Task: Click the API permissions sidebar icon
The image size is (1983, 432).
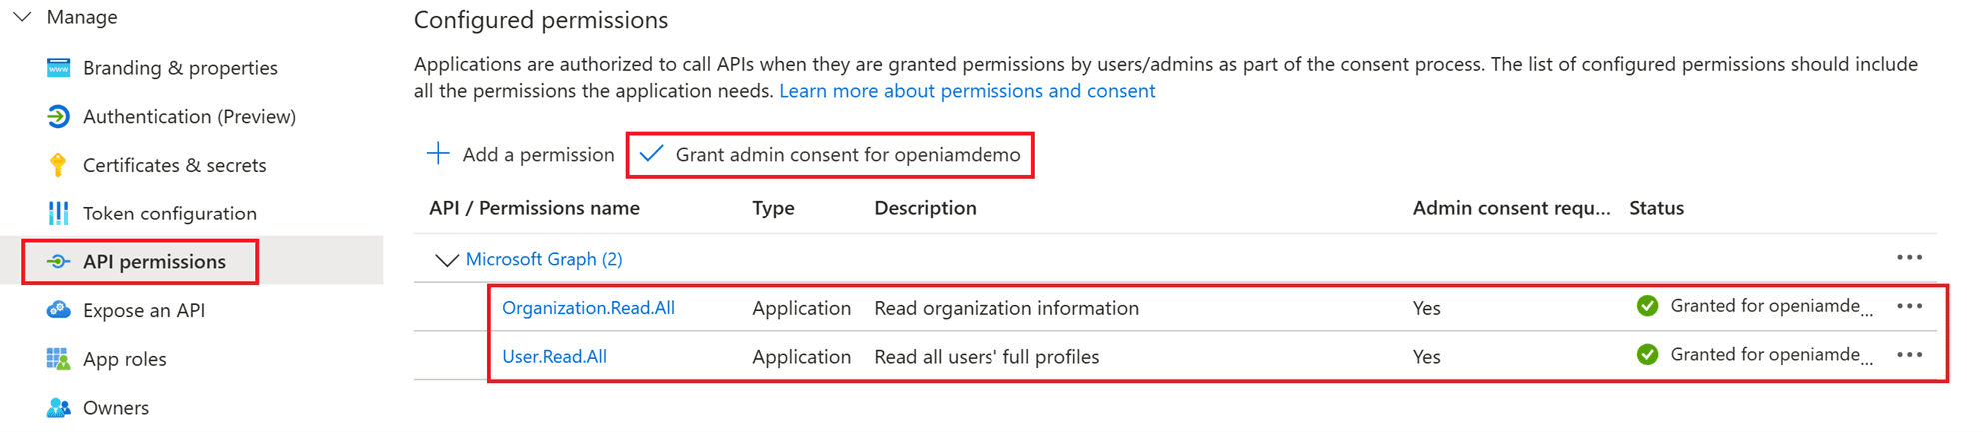Action: point(58,262)
